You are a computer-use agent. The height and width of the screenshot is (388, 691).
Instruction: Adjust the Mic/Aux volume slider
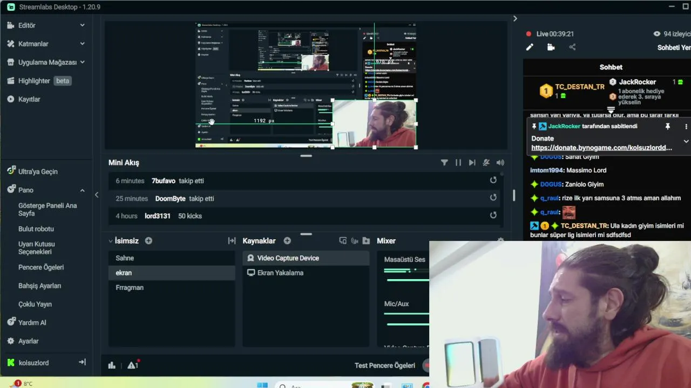click(x=408, y=324)
